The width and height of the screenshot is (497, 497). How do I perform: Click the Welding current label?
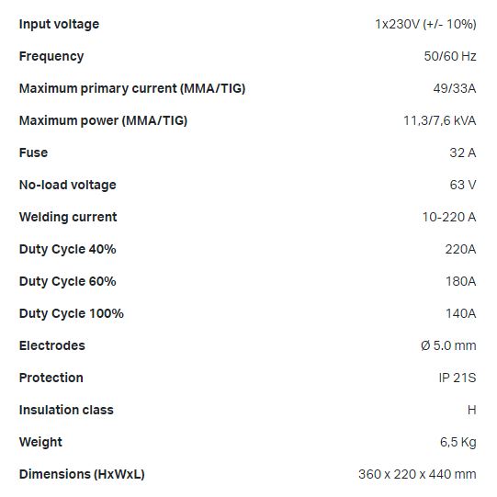(68, 217)
